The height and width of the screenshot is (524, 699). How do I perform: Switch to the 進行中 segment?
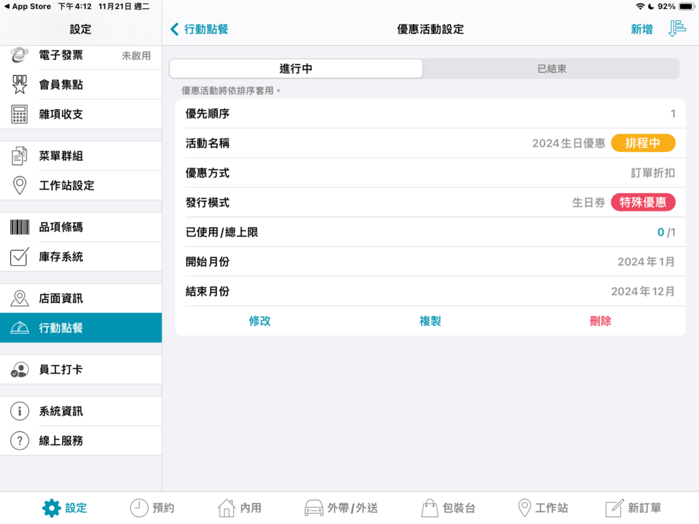click(x=296, y=69)
